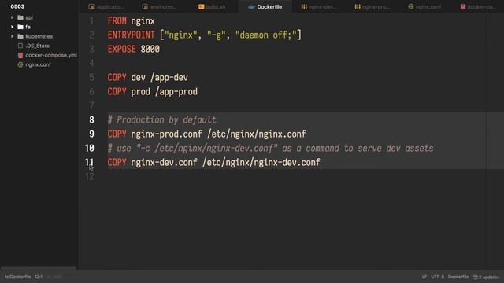The image size is (504, 283).
Task: Switch to the Dockerfile tab
Action: tap(265, 7)
